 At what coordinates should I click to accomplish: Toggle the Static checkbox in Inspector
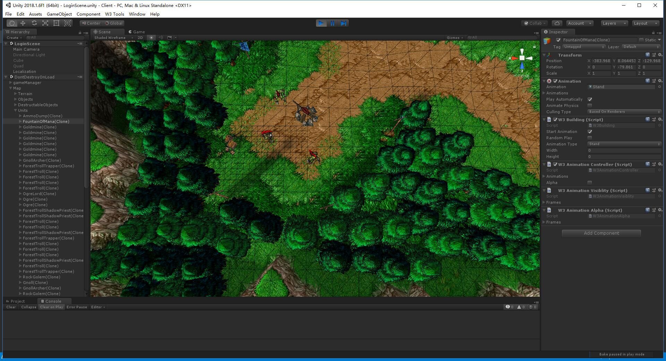coord(641,40)
